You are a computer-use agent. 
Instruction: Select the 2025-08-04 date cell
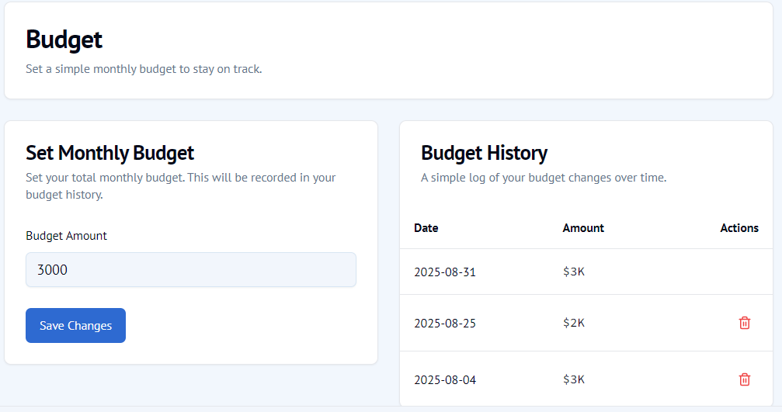tap(445, 379)
